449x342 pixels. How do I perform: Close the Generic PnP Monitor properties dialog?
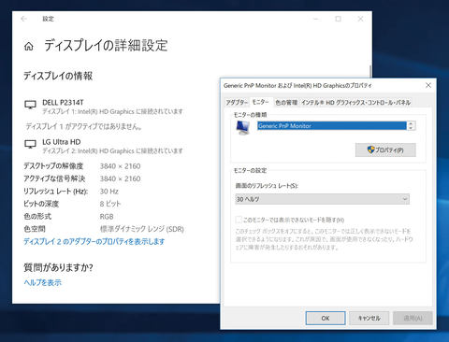(428, 85)
